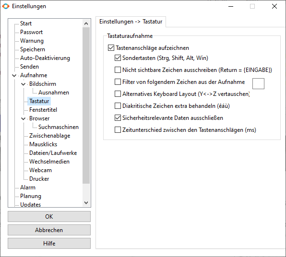Select Auto-Deaktivierung entry

(x=45, y=58)
